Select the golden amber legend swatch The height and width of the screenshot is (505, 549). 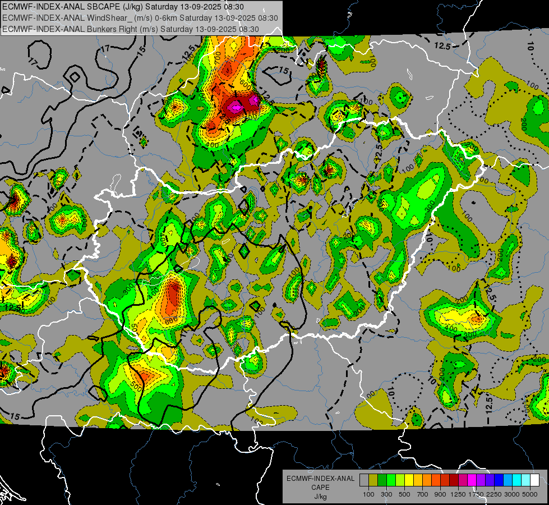[x=418, y=480]
